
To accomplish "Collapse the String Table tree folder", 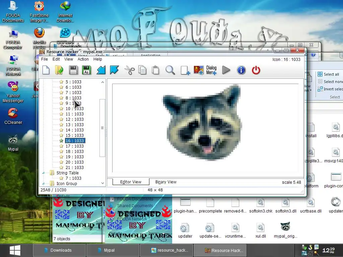I will point(43,173).
